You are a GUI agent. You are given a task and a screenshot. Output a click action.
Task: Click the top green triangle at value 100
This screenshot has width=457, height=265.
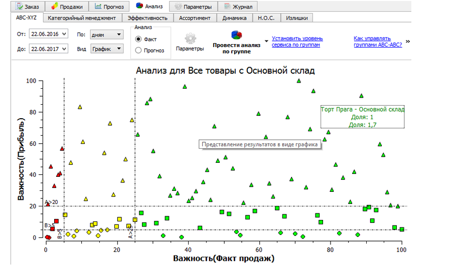pyautogui.click(x=299, y=81)
